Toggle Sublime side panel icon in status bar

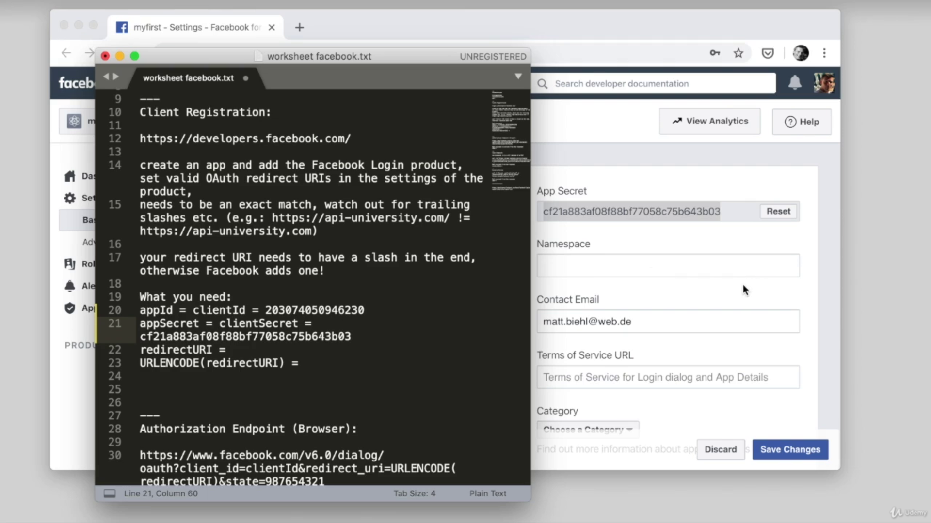[110, 493]
